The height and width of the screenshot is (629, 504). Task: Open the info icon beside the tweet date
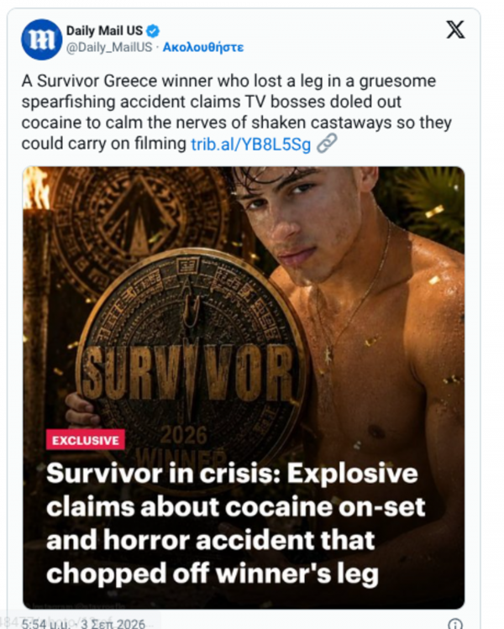[454, 624]
